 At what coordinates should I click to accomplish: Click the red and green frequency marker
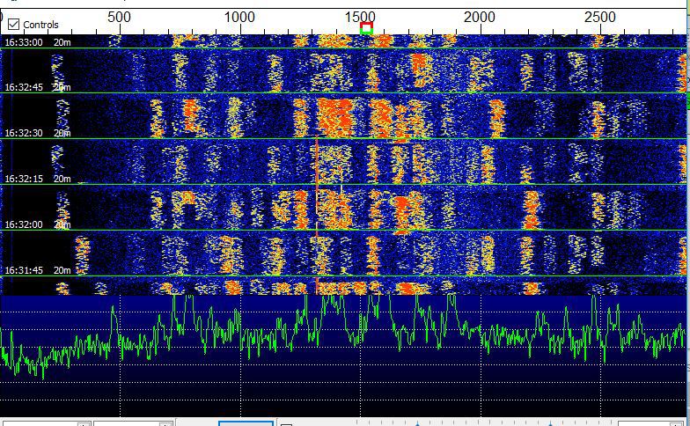[366, 29]
